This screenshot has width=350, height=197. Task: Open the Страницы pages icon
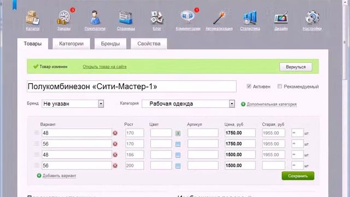click(x=126, y=18)
